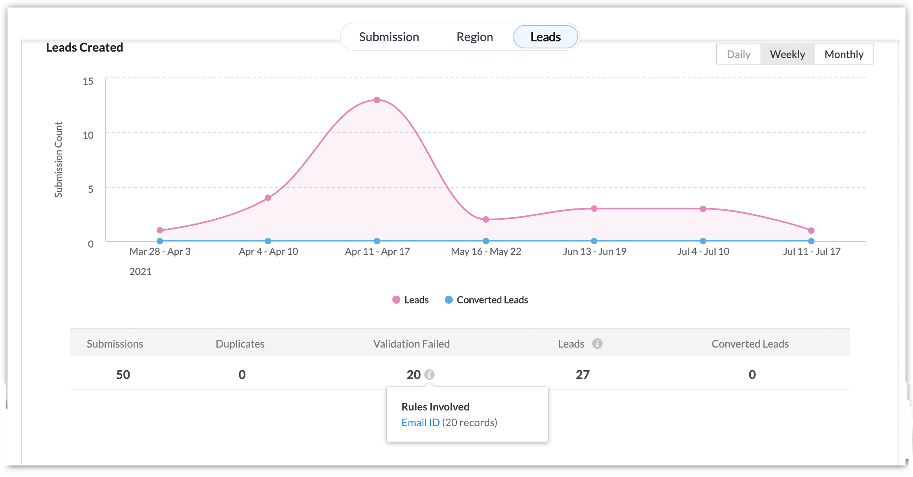Click info icon next to Leads column header

click(x=597, y=344)
